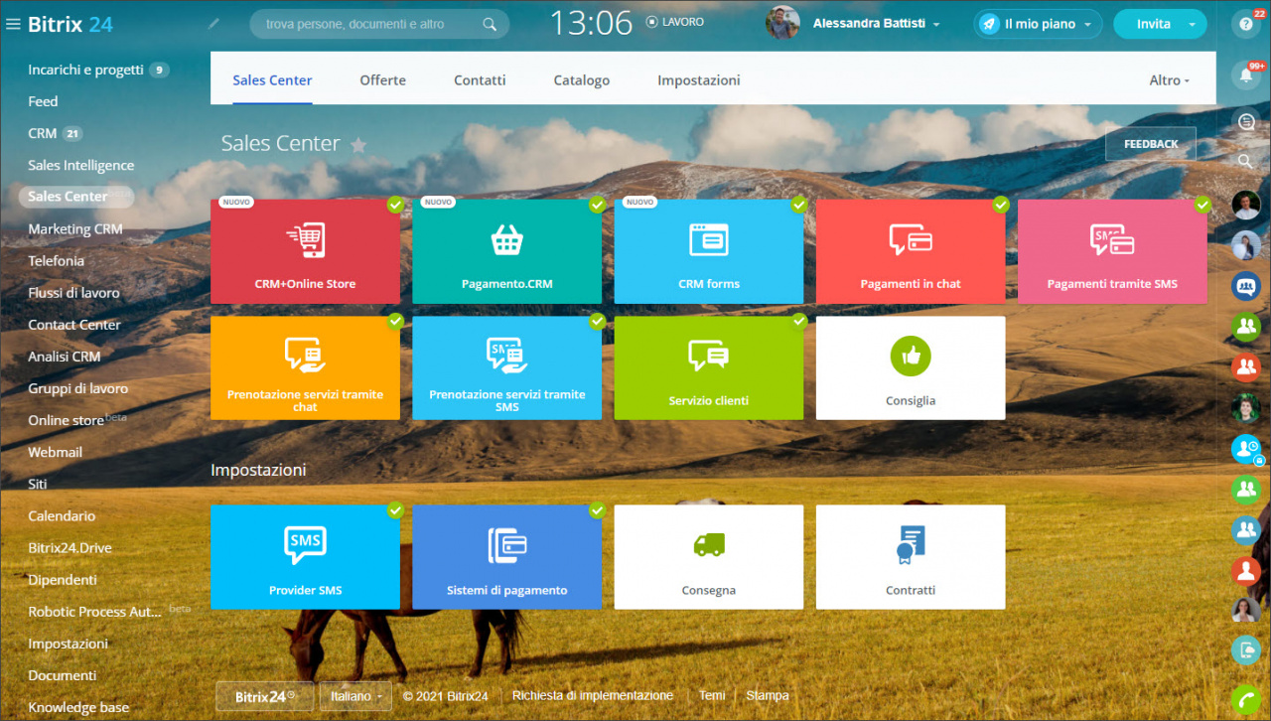The height and width of the screenshot is (721, 1271).
Task: Open notifications bell with 99+ badge
Action: pyautogui.click(x=1245, y=74)
